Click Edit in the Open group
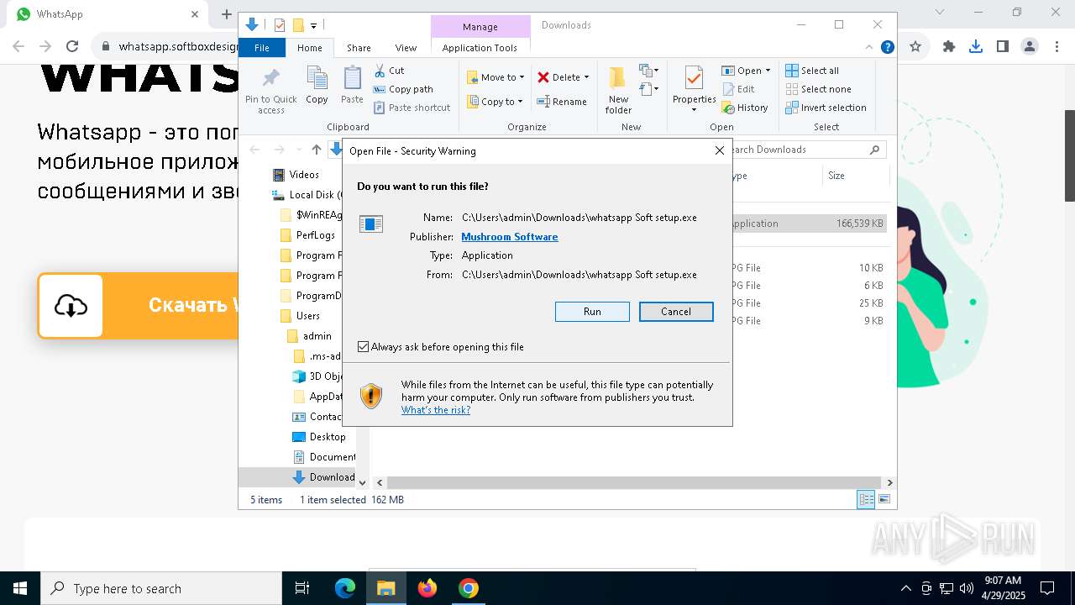This screenshot has height=605, width=1075. pyautogui.click(x=738, y=89)
